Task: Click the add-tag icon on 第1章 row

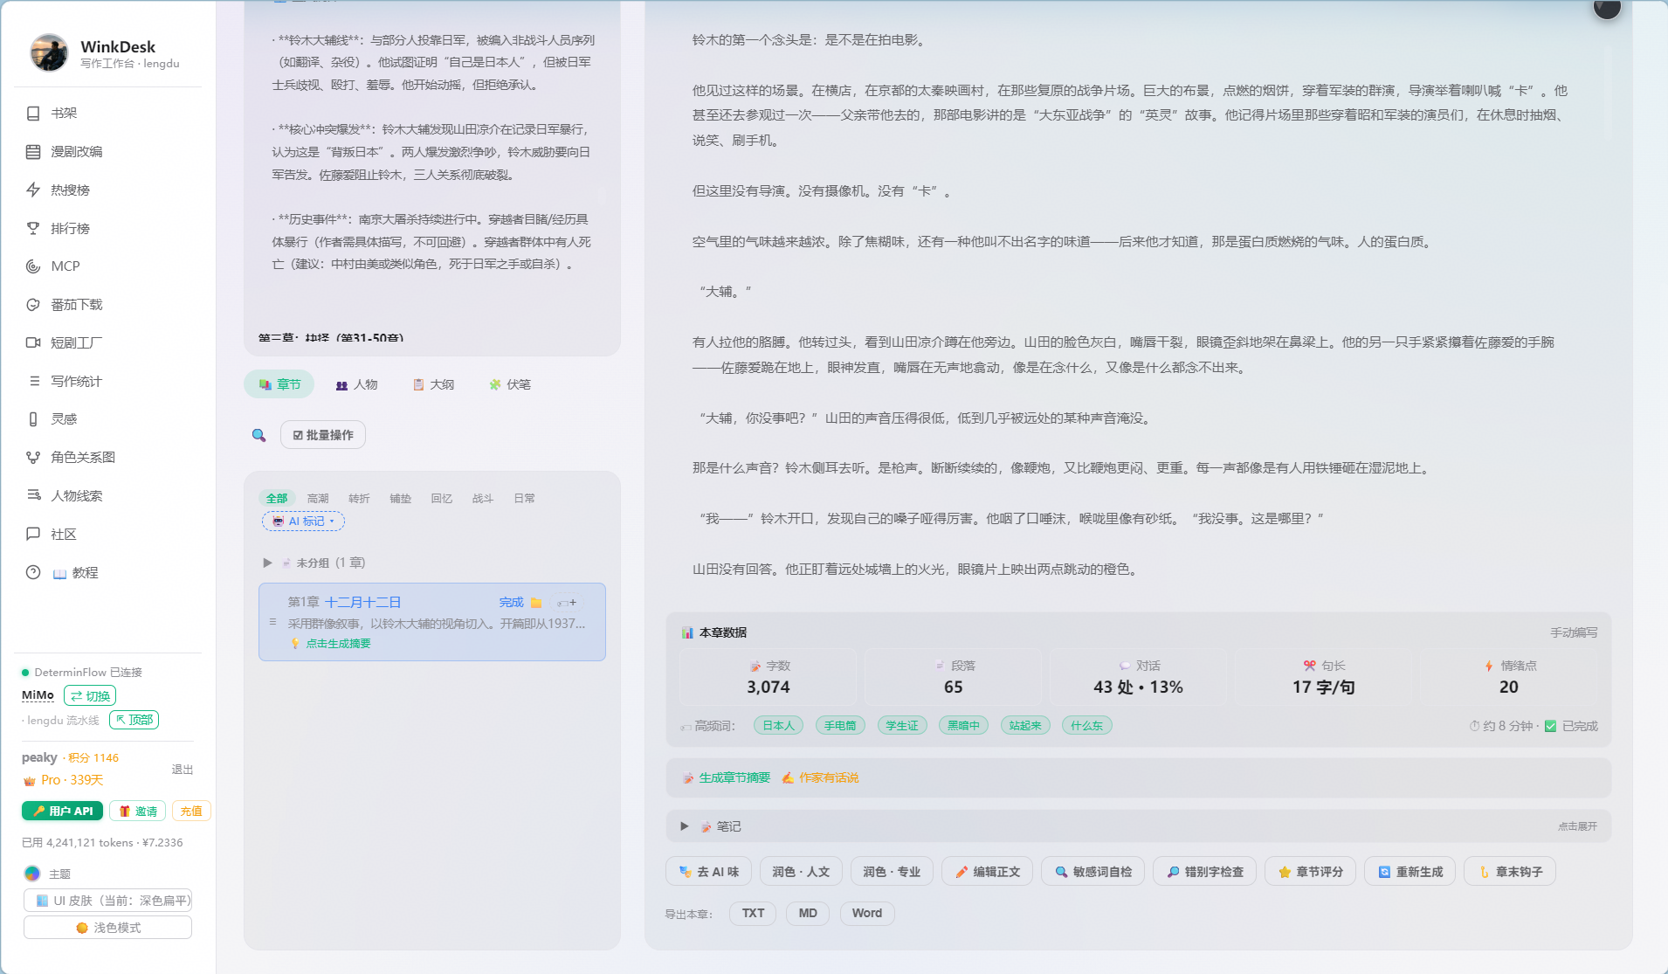Action: (567, 603)
